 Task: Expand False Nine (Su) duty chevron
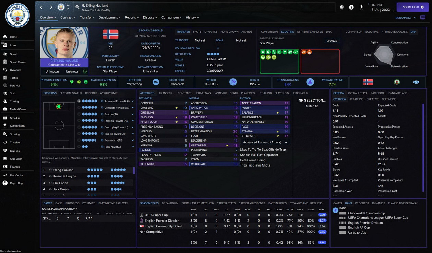133,147
